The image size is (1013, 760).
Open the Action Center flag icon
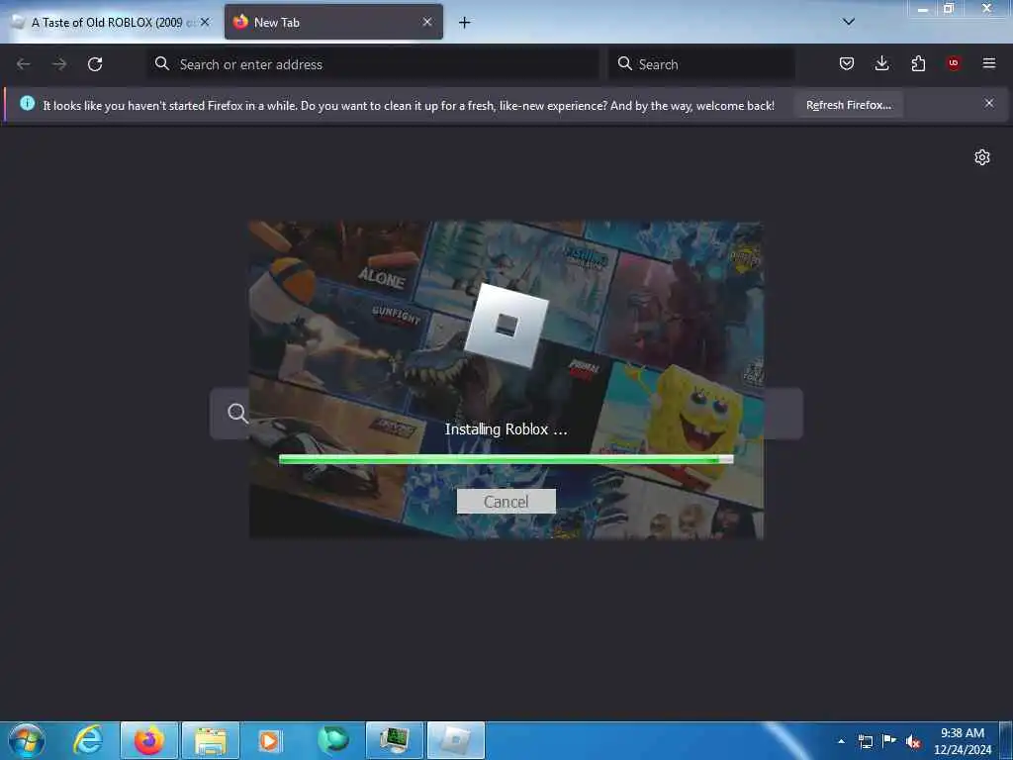(889, 741)
